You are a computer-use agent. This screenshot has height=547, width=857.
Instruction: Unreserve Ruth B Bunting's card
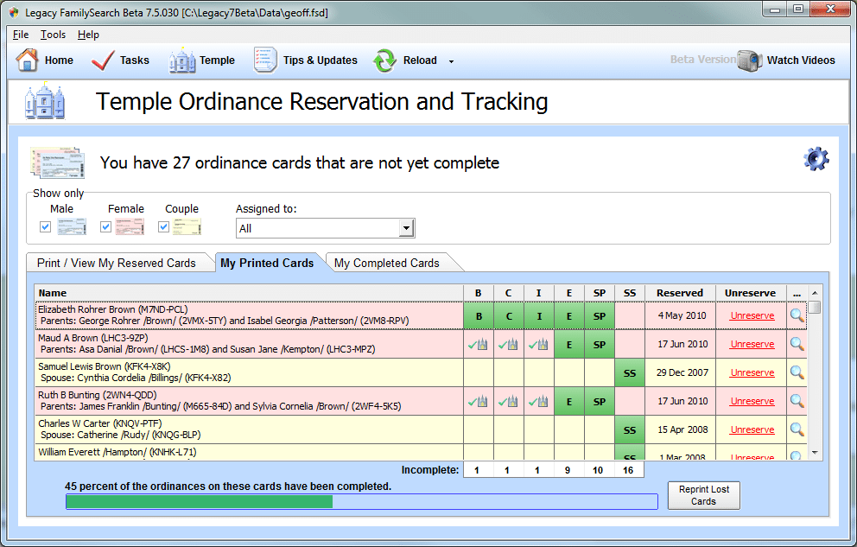[752, 401]
